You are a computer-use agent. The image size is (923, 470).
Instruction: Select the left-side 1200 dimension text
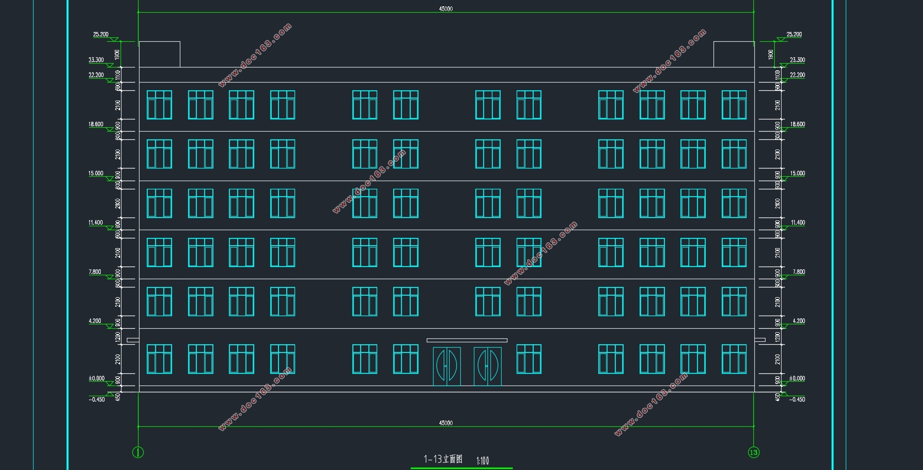118,336
